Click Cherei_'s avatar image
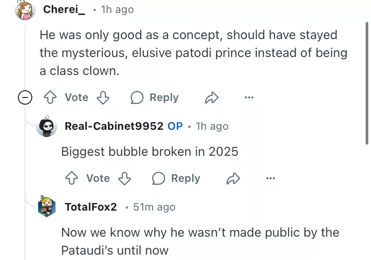The width and height of the screenshot is (371, 260). (x=25, y=10)
